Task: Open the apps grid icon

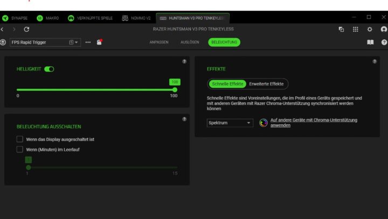Action: (x=356, y=29)
